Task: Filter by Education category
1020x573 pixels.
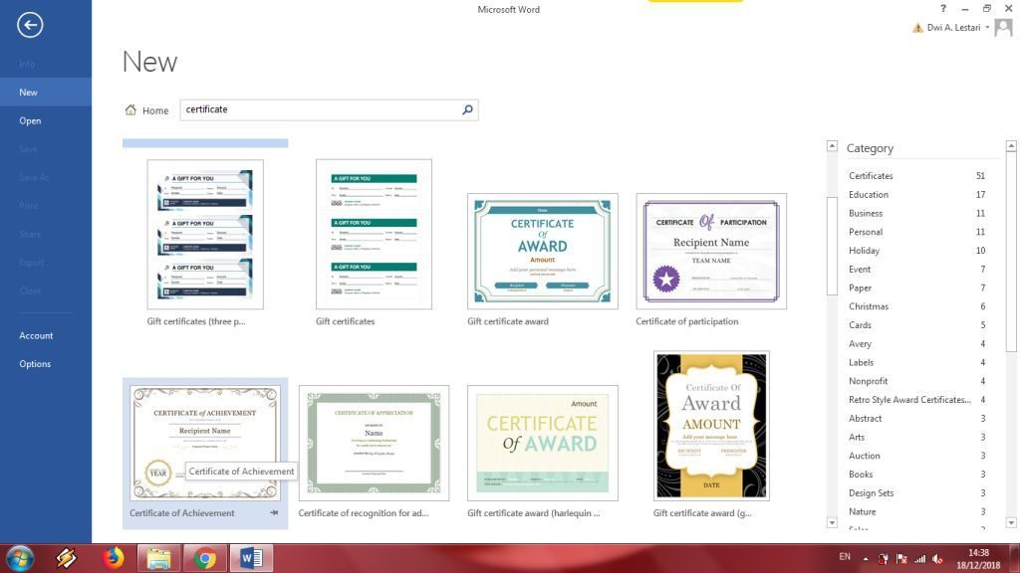Action: click(869, 195)
